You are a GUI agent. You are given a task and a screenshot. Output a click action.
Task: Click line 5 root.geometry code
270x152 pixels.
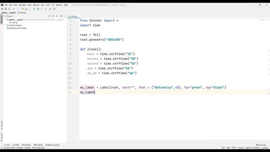point(102,39)
